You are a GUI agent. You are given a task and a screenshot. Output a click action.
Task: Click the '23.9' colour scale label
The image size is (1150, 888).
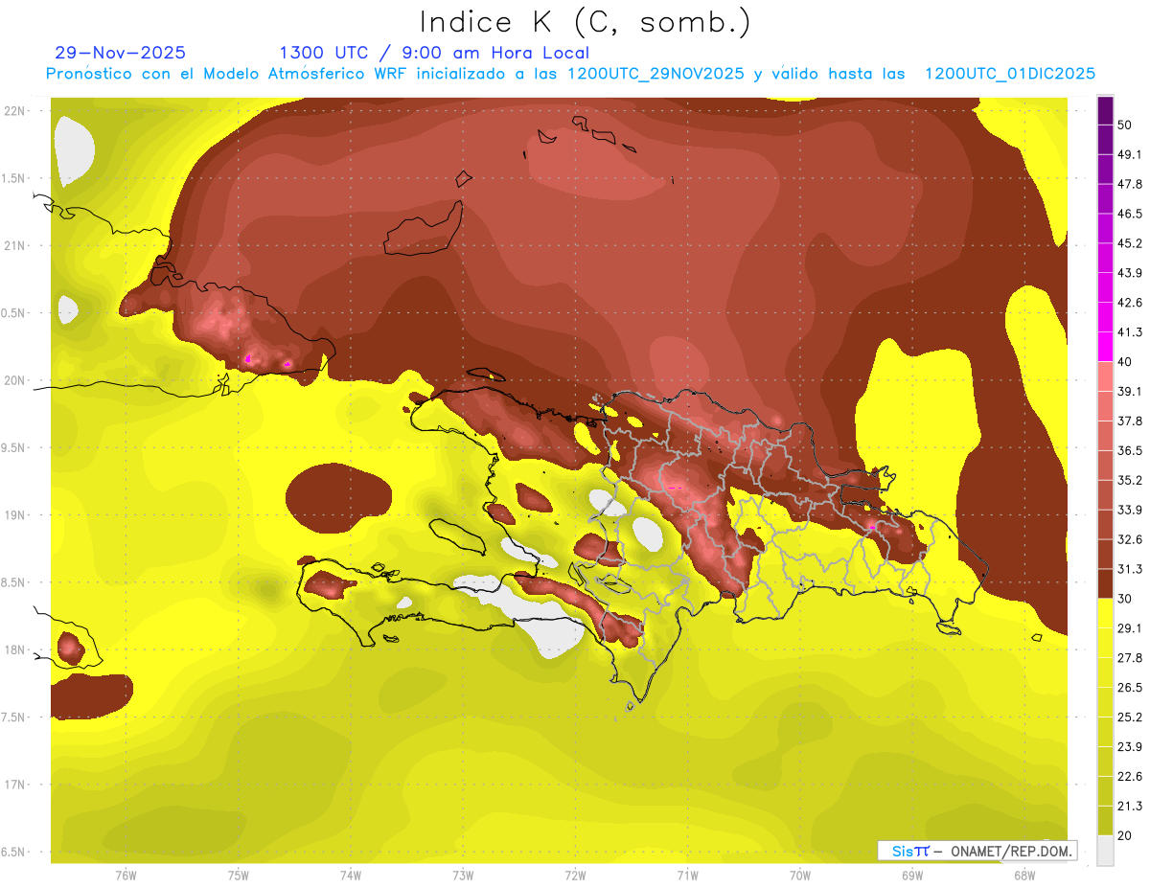[1130, 746]
